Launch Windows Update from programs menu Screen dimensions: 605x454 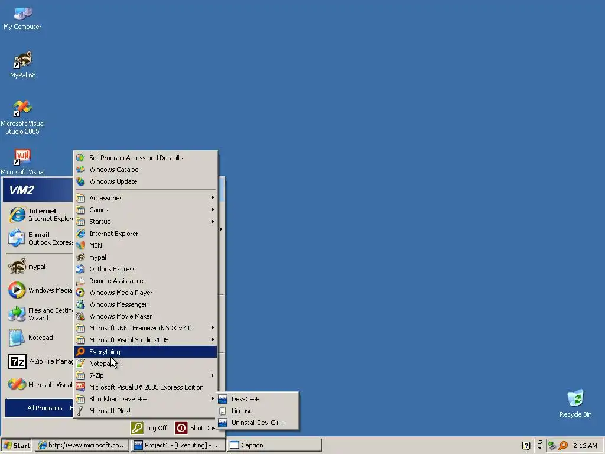pos(145,181)
